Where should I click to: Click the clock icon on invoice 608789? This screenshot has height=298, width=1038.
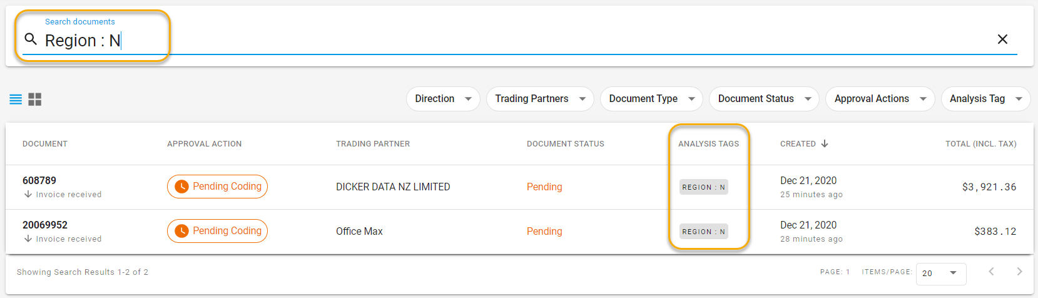point(181,187)
